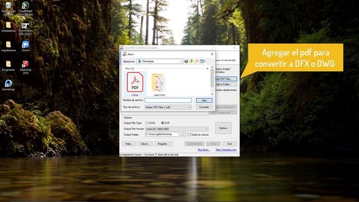359x202 pixels.
Task: Open the anydwg.com website link
Action: click(x=226, y=150)
